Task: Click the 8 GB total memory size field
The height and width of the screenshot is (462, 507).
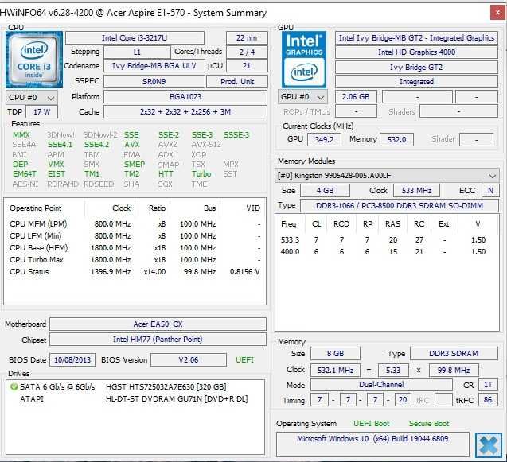Action: click(x=335, y=353)
